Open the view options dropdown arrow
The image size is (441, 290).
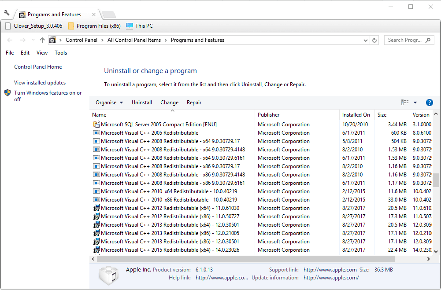click(415, 103)
